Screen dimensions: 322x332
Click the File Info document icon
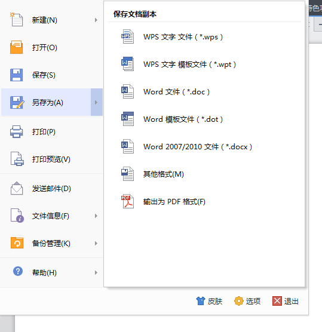pos(17,216)
